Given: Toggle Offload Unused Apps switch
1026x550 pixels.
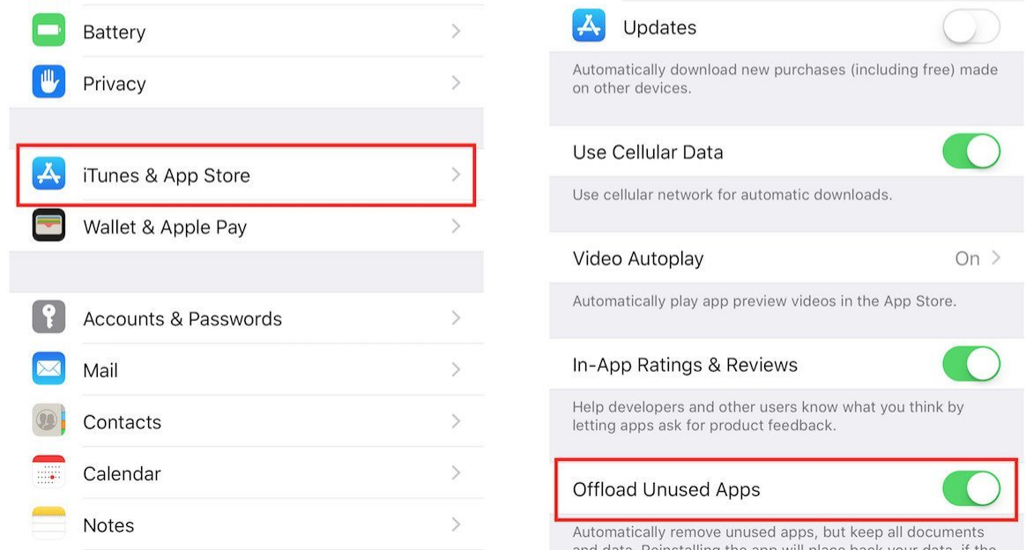Looking at the screenshot, I should [x=971, y=488].
